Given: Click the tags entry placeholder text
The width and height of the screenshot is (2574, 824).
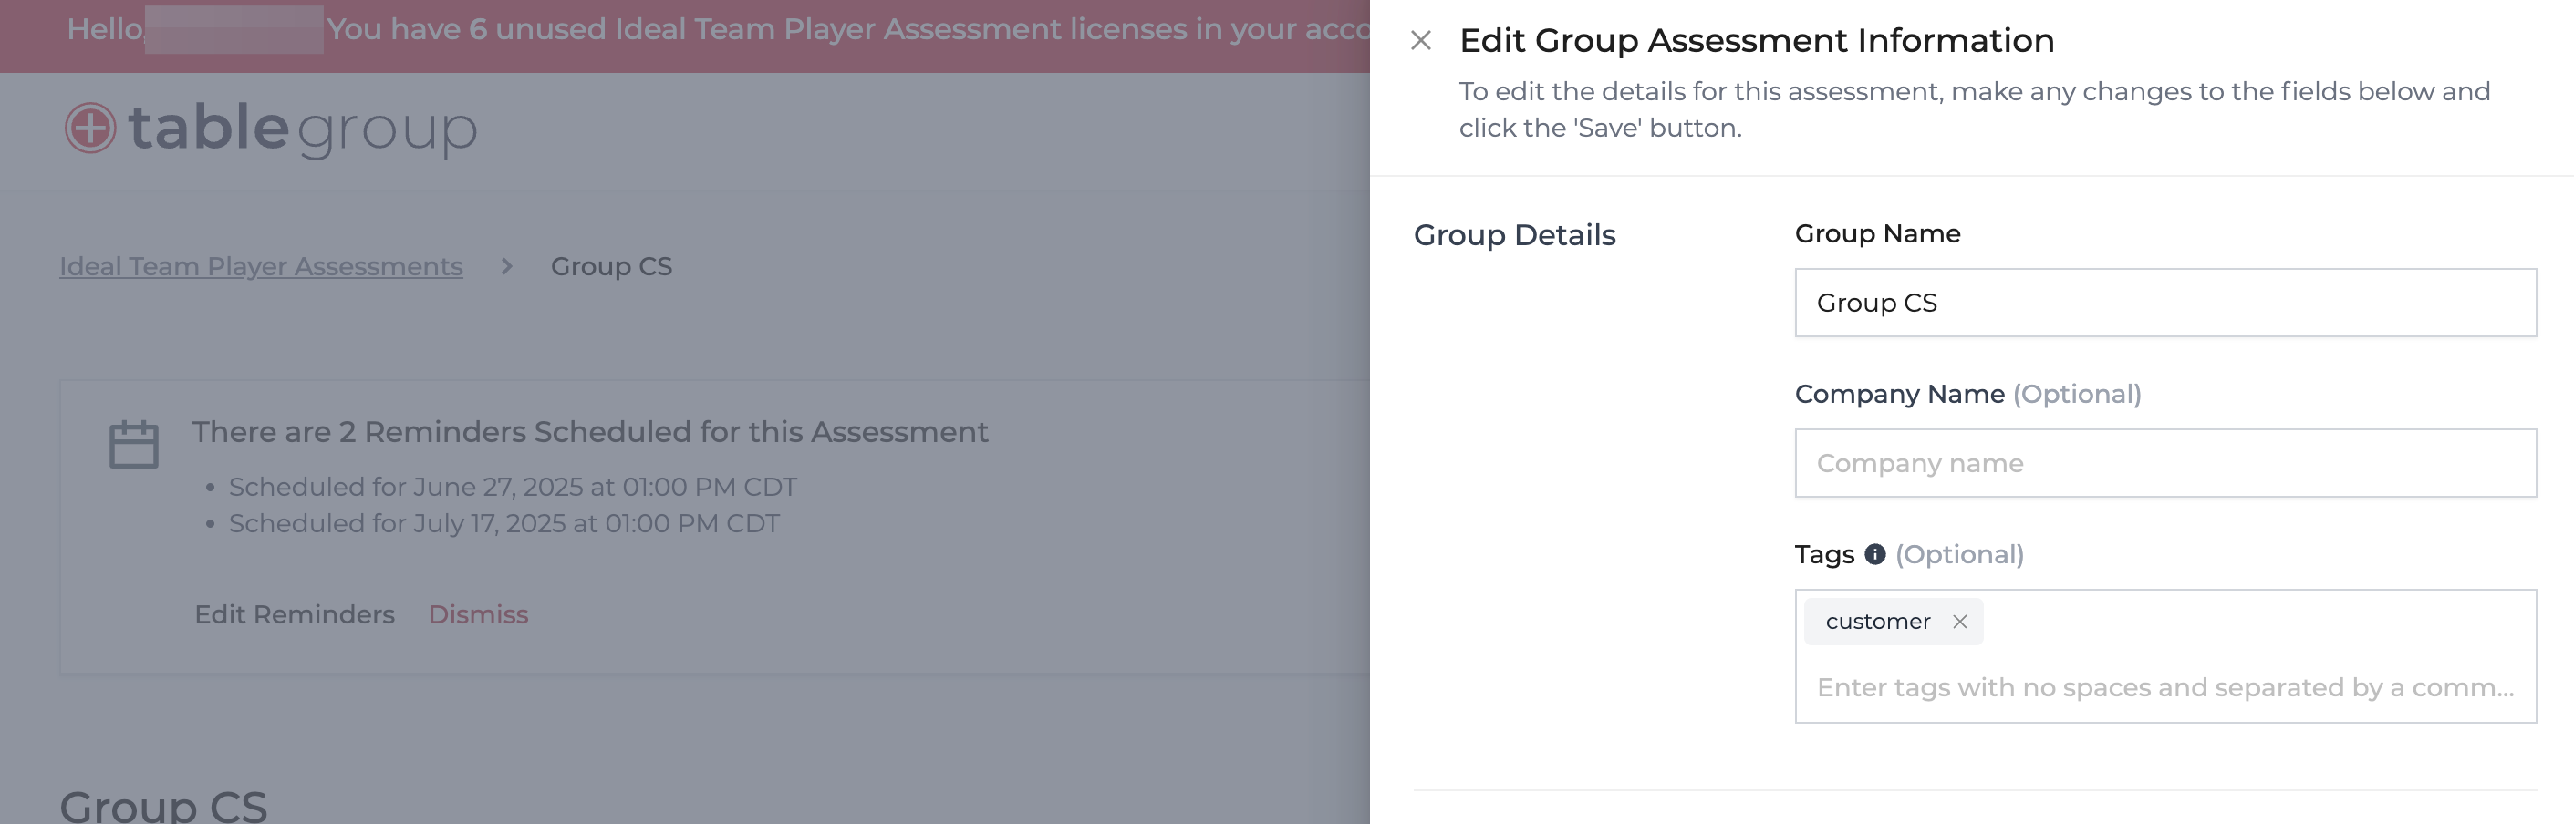Looking at the screenshot, I should pos(2164,687).
